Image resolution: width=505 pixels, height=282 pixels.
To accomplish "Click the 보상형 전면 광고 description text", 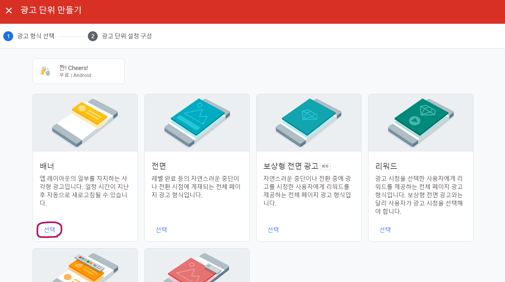I will [x=307, y=191].
